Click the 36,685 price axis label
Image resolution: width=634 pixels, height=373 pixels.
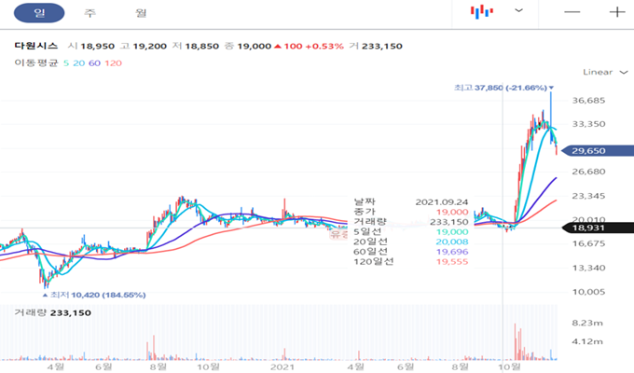pyautogui.click(x=588, y=101)
